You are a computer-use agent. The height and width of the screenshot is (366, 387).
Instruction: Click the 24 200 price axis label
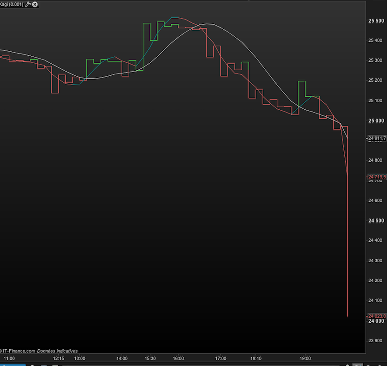coord(375,280)
